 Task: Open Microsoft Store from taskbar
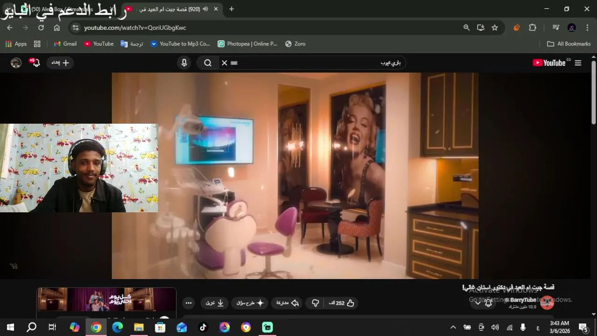point(160,327)
